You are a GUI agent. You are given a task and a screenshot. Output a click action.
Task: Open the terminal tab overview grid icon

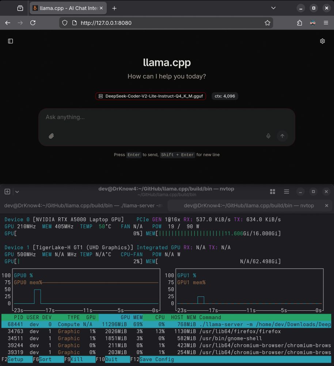coord(272,191)
